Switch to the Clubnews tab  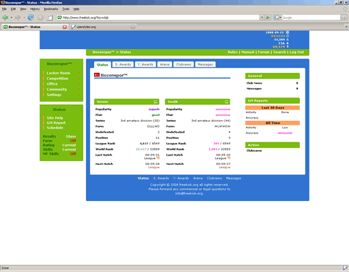click(183, 65)
